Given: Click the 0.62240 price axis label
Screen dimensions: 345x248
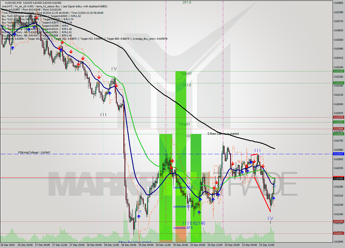Looking at the screenshot, I should 339,205.
